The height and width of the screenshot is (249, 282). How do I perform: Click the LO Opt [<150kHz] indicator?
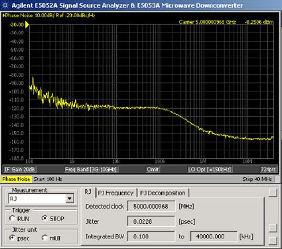(209, 170)
